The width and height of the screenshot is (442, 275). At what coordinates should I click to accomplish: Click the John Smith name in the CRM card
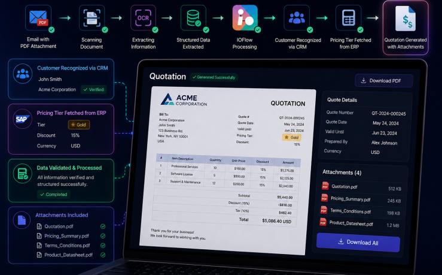pyautogui.click(x=50, y=79)
